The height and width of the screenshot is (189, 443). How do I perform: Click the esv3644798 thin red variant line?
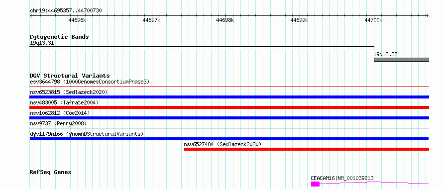229,86
